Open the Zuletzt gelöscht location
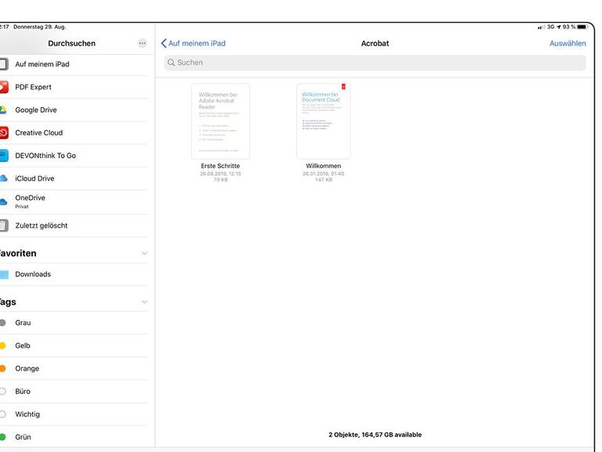 (73, 225)
